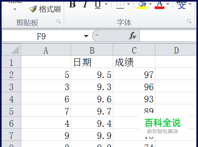Open phonetic guide dropdown arrow
Viewport: 198px width, 147px height.
(190, 4)
